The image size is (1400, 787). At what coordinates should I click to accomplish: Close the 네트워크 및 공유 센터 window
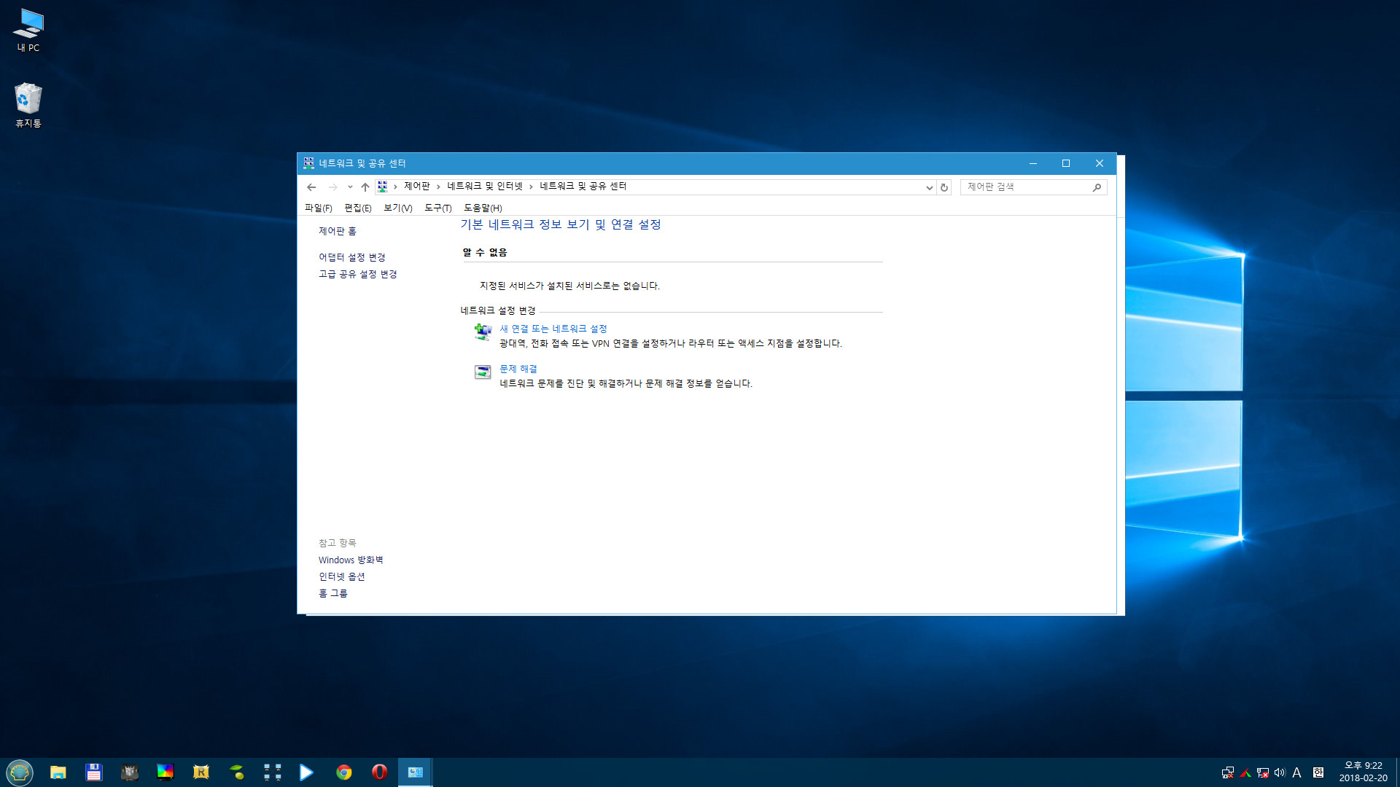[1100, 163]
